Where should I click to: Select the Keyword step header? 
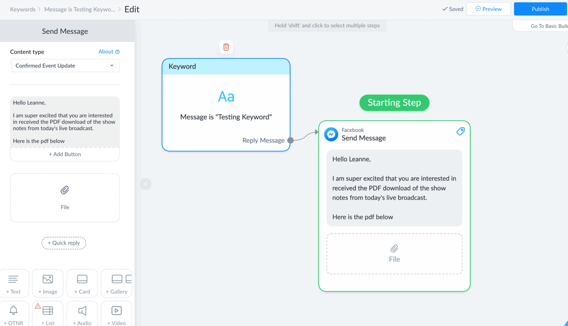[x=226, y=66]
